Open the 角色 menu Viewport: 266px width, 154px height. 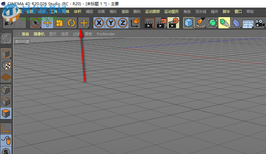(187, 12)
